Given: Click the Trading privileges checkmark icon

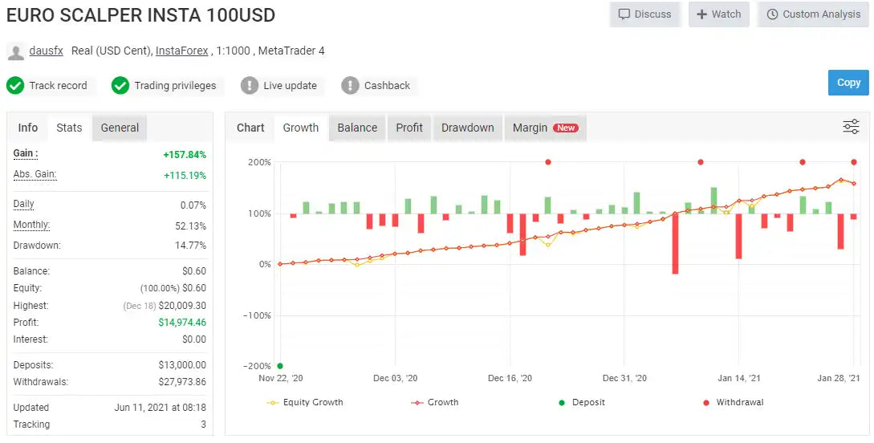Looking at the screenshot, I should [120, 85].
